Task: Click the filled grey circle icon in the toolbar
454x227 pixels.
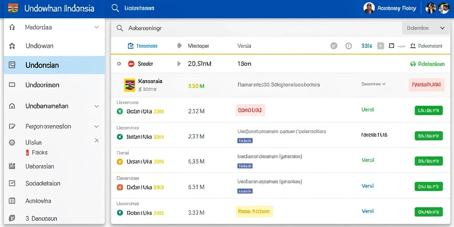Action: click(x=334, y=46)
